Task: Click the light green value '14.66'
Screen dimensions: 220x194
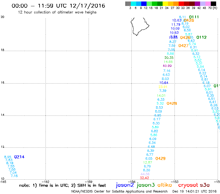Action: coord(168,62)
